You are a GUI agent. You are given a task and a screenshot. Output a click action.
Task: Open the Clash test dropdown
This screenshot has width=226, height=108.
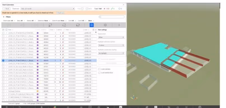[48, 9]
